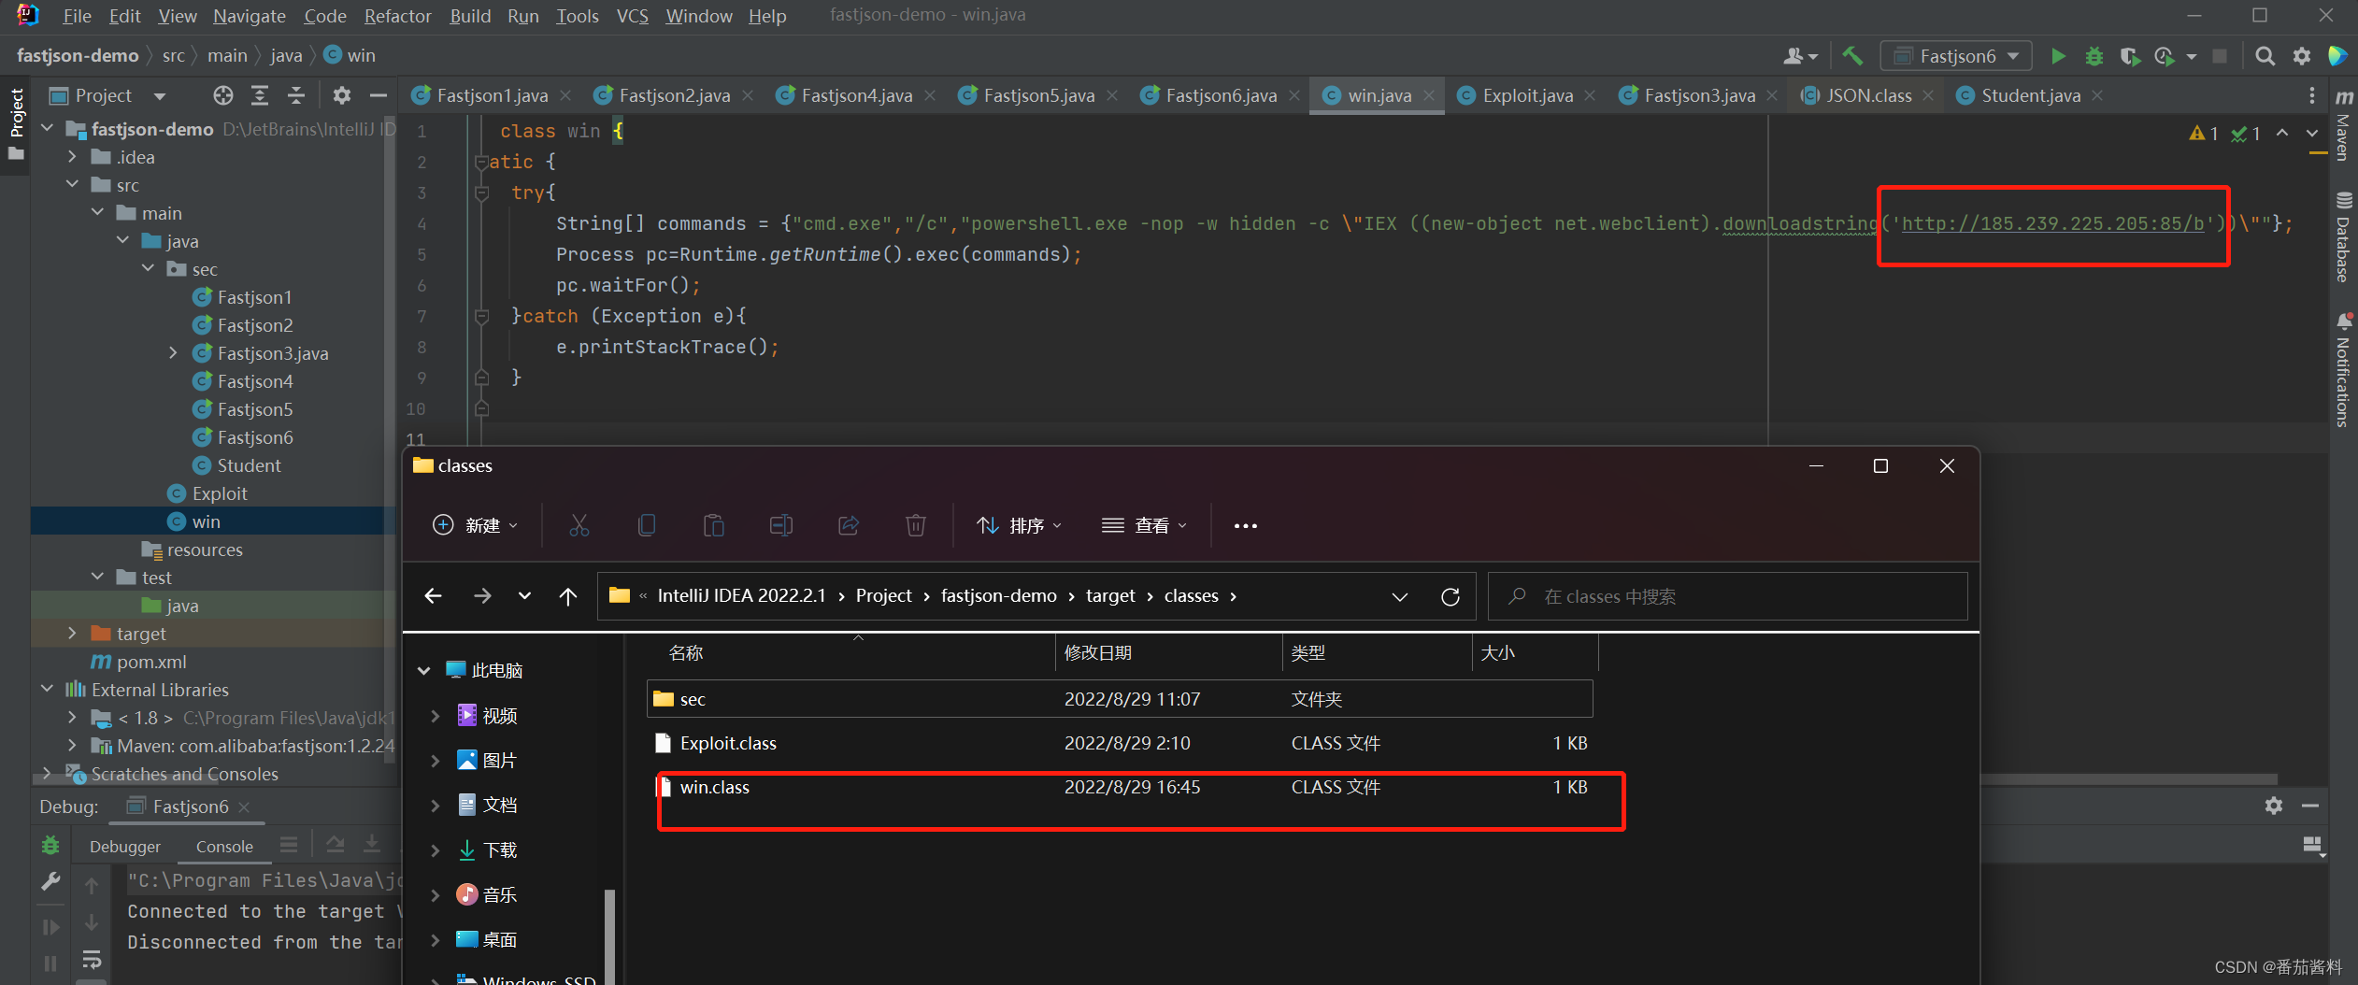Viewport: 2358px width, 985px height.
Task: Navigate back in the classes Explorer window
Action: coord(433,596)
